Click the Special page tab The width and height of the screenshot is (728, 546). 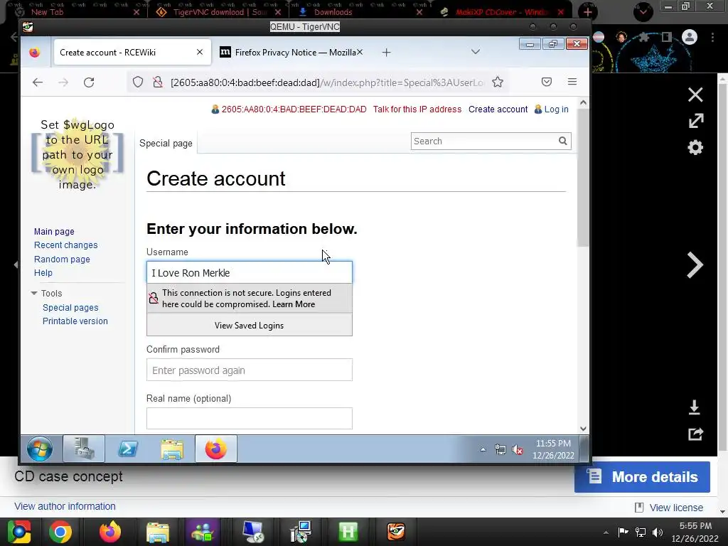[x=166, y=144]
